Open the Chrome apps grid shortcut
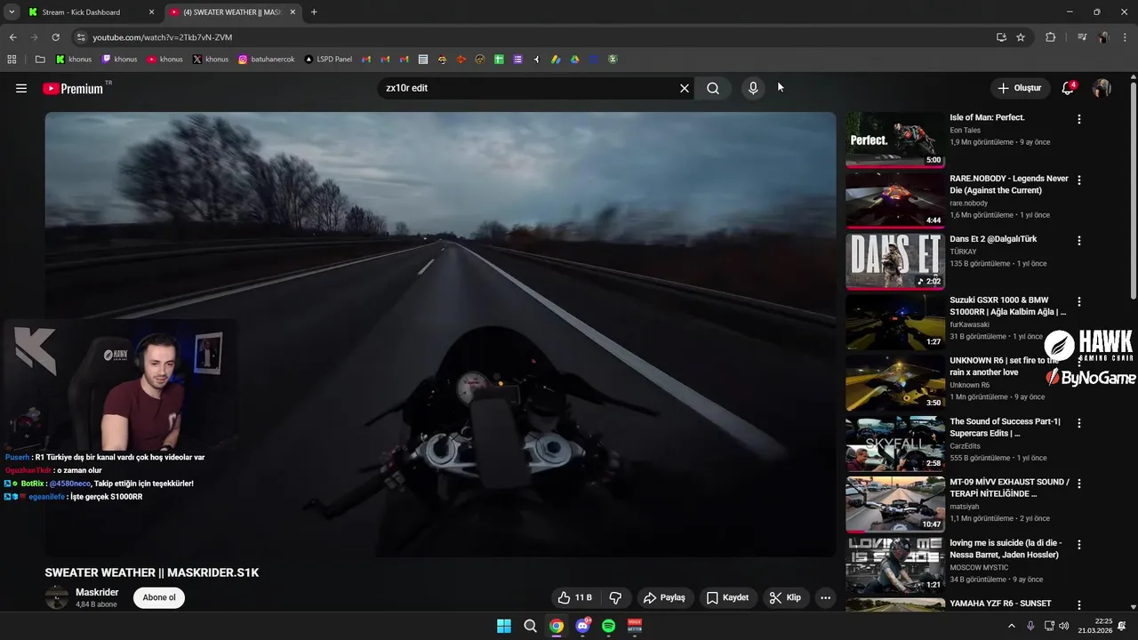Screen dimensions: 1138x640 (x=12, y=60)
